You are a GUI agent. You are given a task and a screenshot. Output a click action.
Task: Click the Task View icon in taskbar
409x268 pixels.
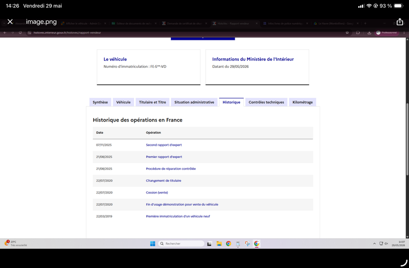click(x=209, y=244)
